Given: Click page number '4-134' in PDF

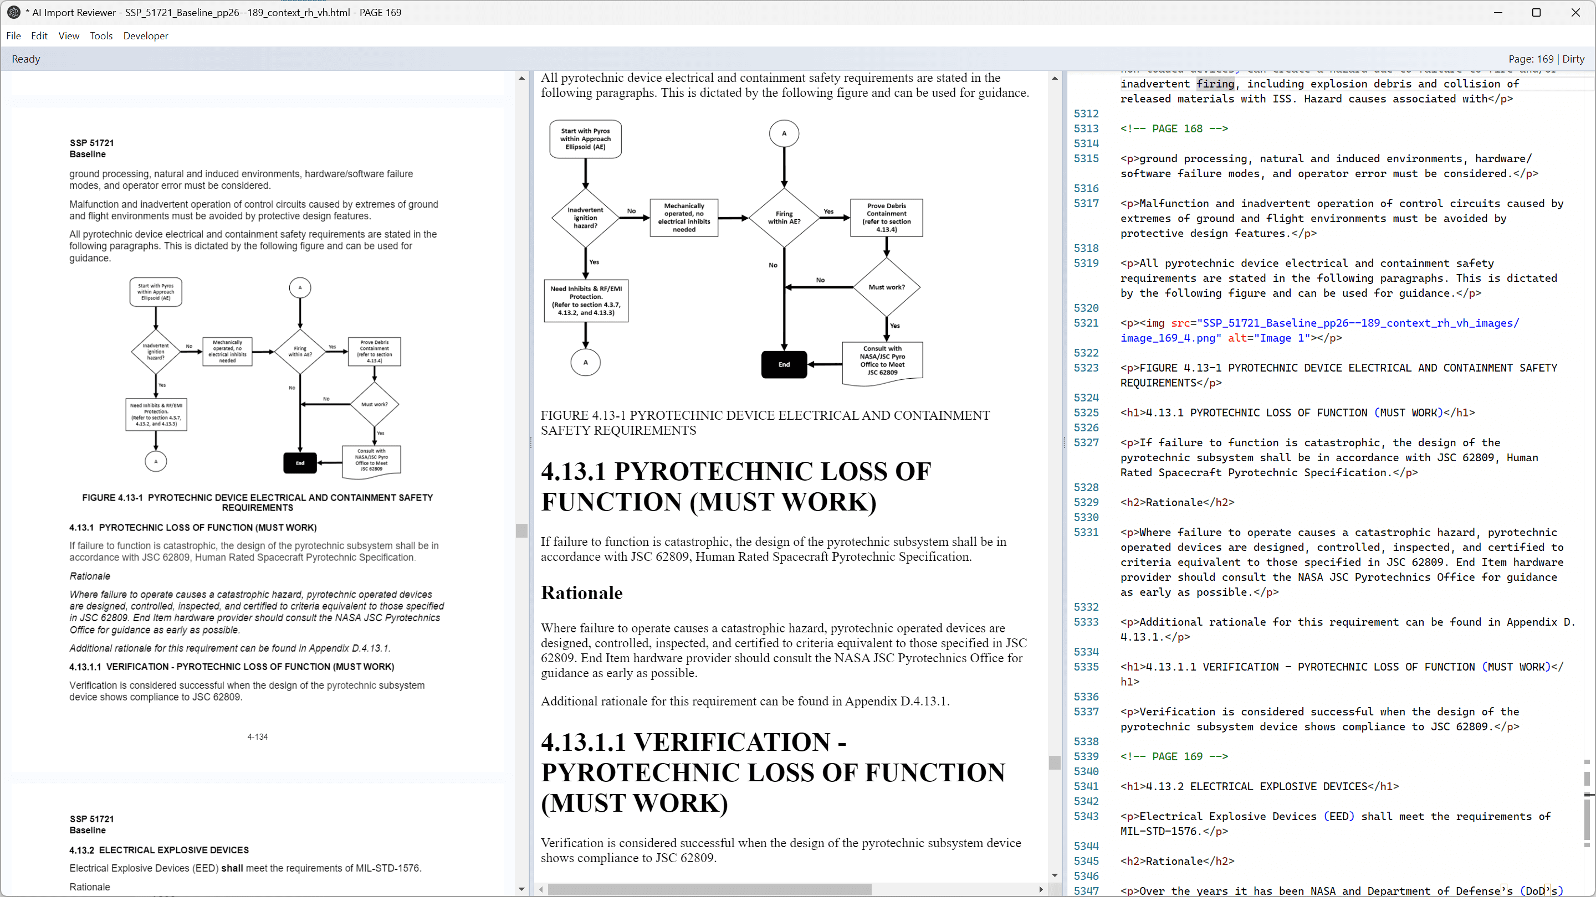Looking at the screenshot, I should [x=257, y=736].
